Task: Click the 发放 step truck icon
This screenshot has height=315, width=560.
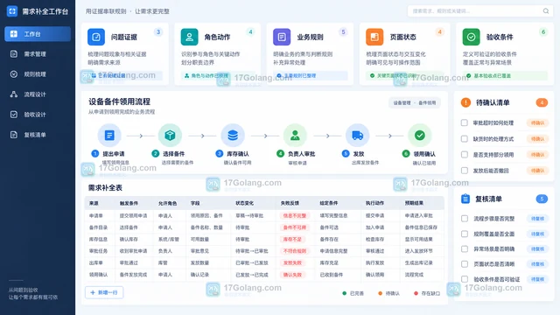Action: coord(357,136)
